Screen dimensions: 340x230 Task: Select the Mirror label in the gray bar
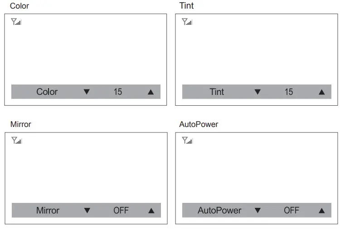48,210
